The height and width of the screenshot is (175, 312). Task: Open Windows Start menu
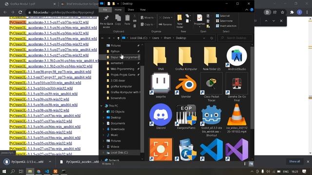point(4,171)
